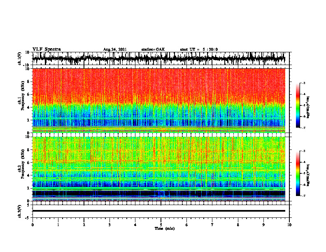Click time axis tick label 8
The height and width of the screenshot is (252, 326).
pyautogui.click(x=238, y=225)
